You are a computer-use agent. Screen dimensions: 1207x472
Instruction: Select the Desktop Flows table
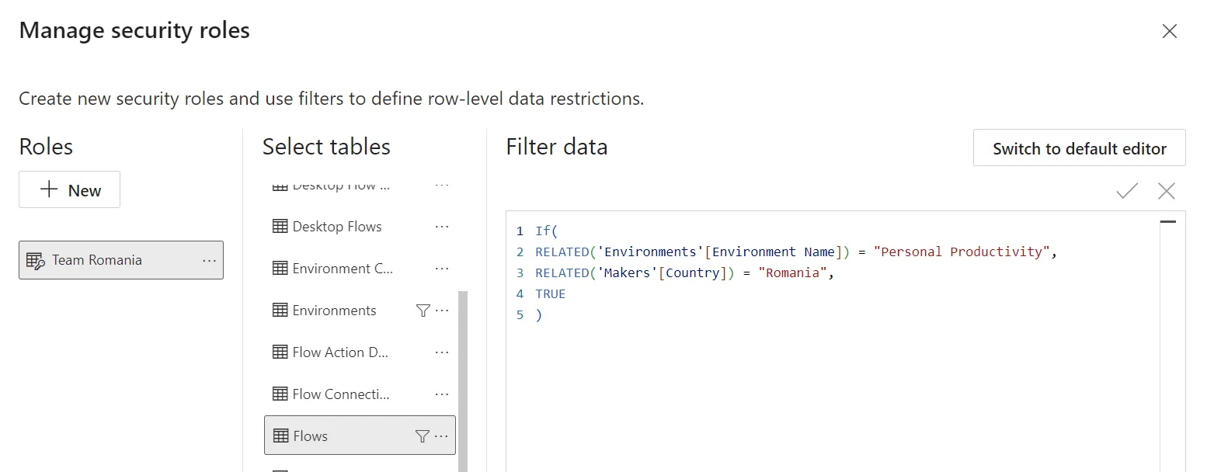click(x=360, y=227)
